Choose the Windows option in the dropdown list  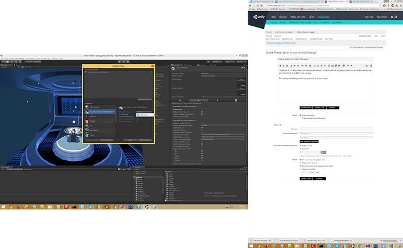[x=145, y=115]
